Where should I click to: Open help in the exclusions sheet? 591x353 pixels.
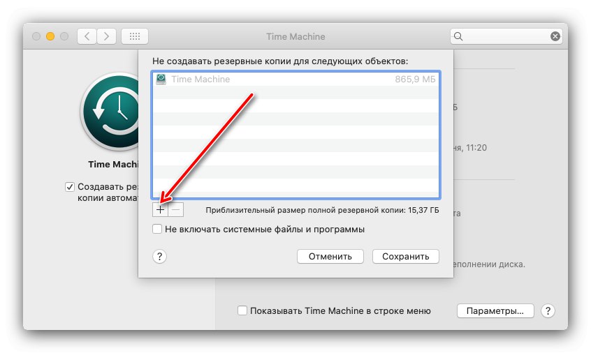pyautogui.click(x=159, y=256)
